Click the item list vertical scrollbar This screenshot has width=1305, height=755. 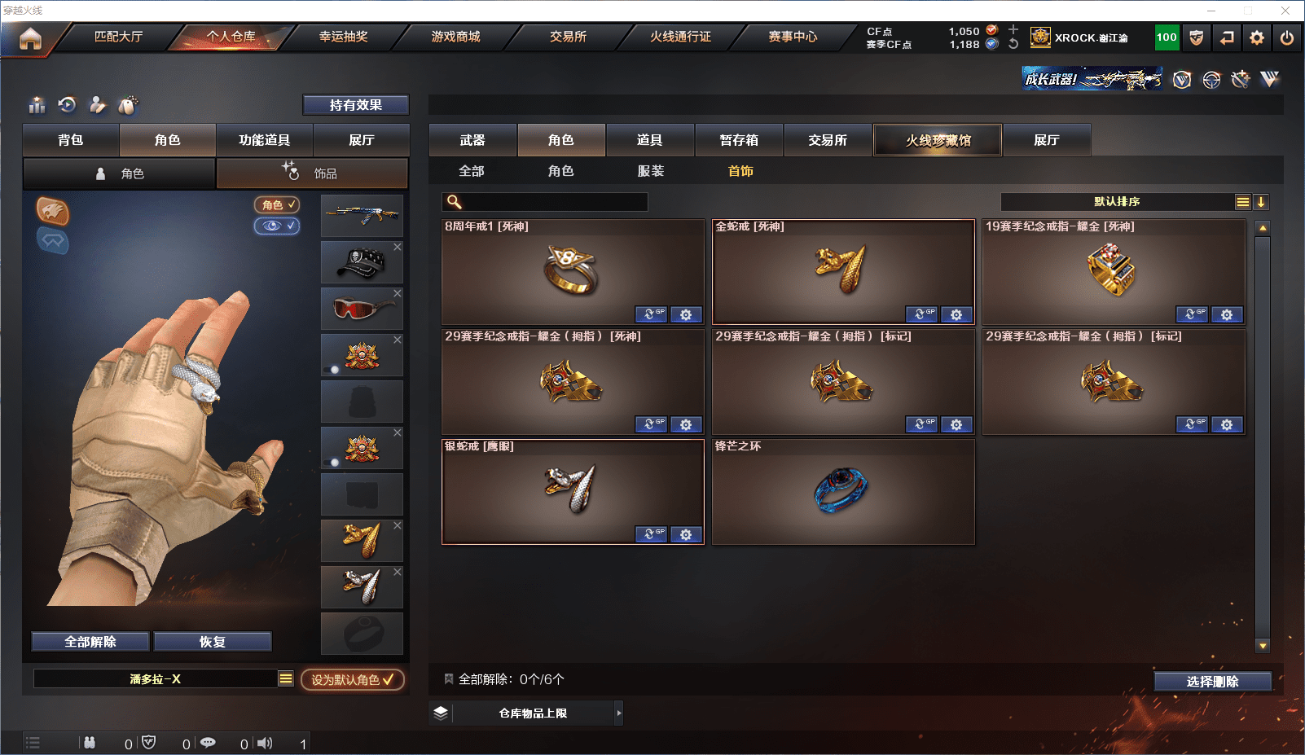click(x=1263, y=437)
